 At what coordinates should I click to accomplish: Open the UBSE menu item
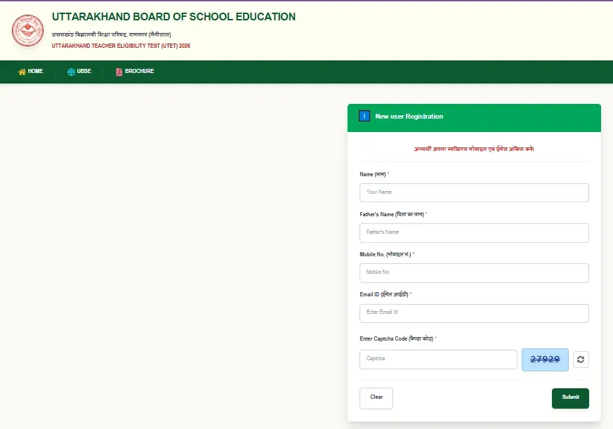(79, 71)
